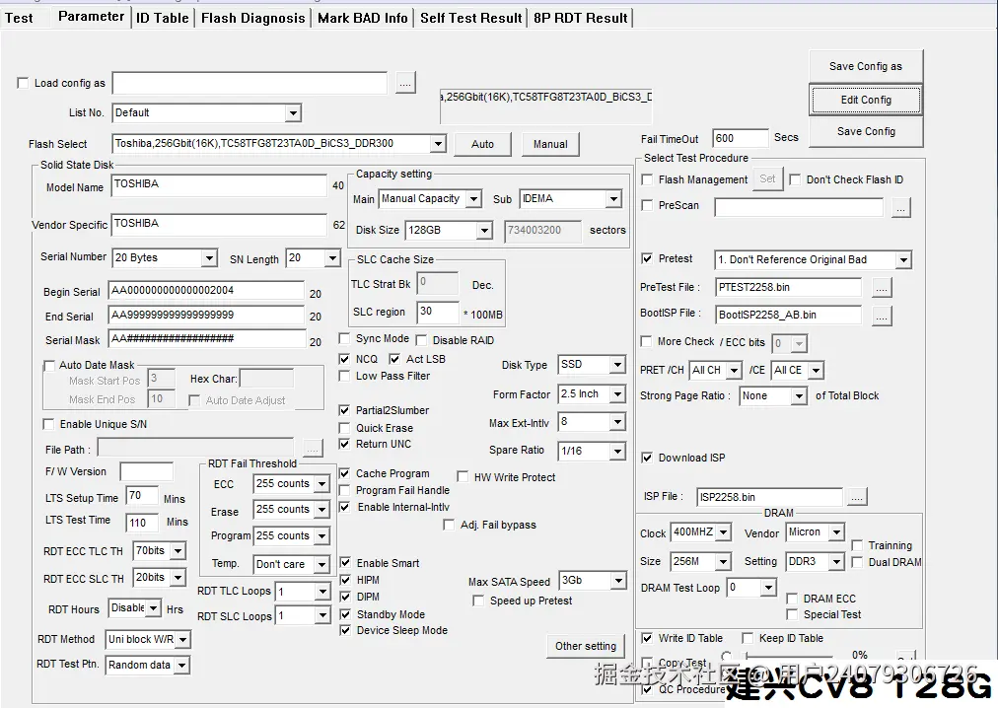998x708 pixels.
Task: Open Serial Number bytes dropdown
Action: (209, 258)
